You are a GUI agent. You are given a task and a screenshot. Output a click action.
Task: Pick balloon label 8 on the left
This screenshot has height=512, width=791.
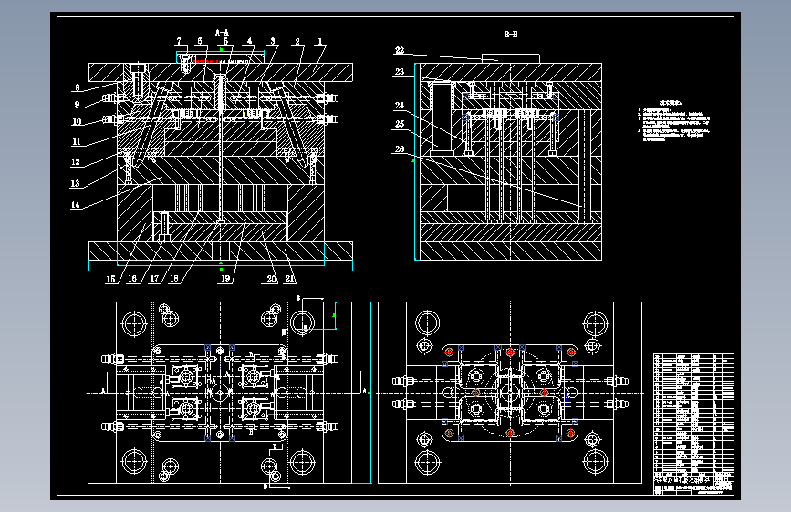coord(78,87)
